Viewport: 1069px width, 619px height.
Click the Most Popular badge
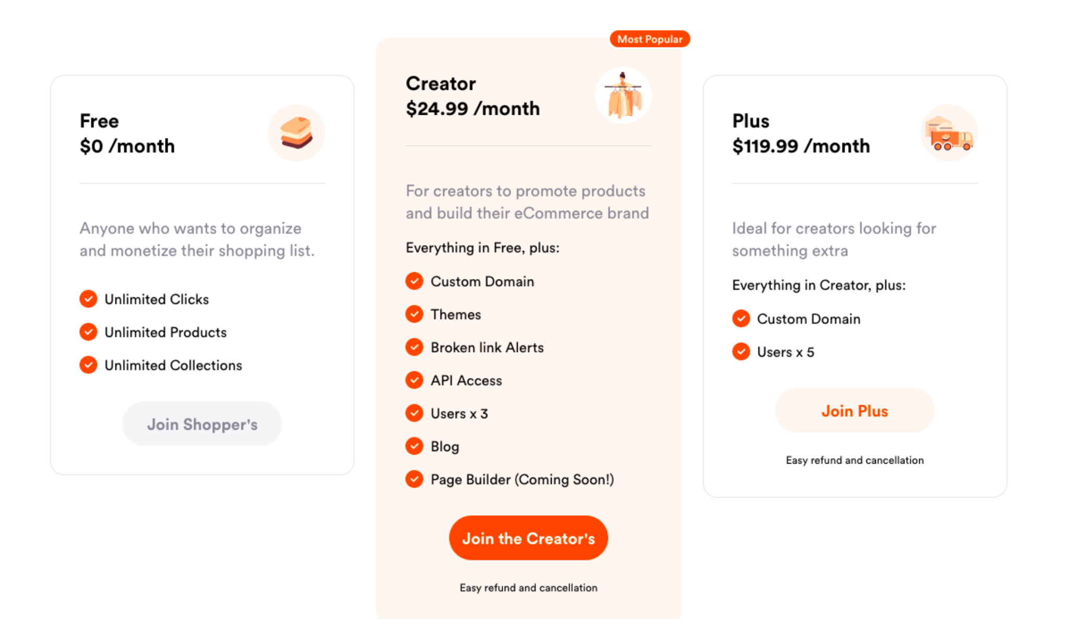650,39
